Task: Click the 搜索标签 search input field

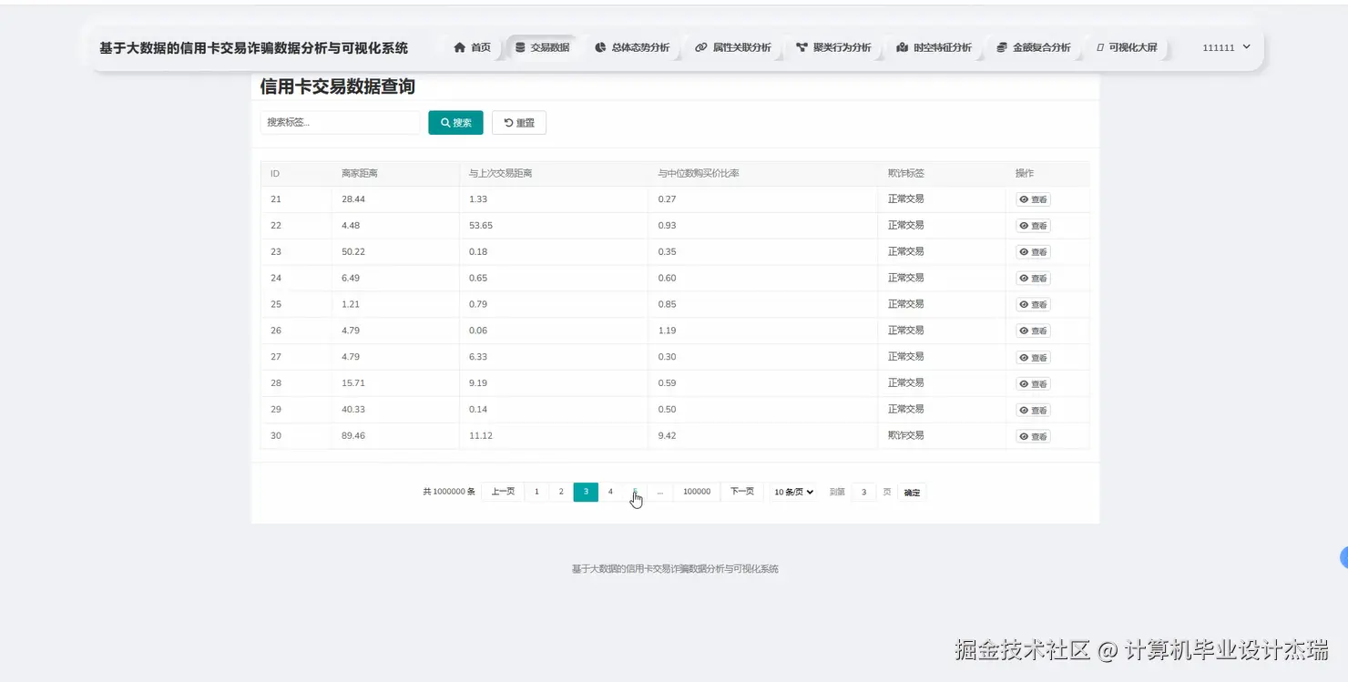Action: pos(340,122)
